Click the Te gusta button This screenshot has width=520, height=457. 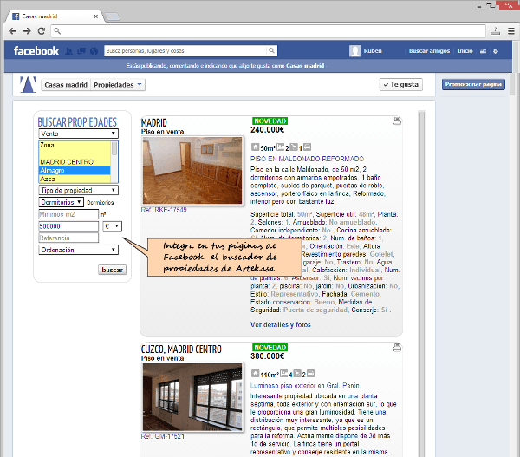pyautogui.click(x=401, y=85)
